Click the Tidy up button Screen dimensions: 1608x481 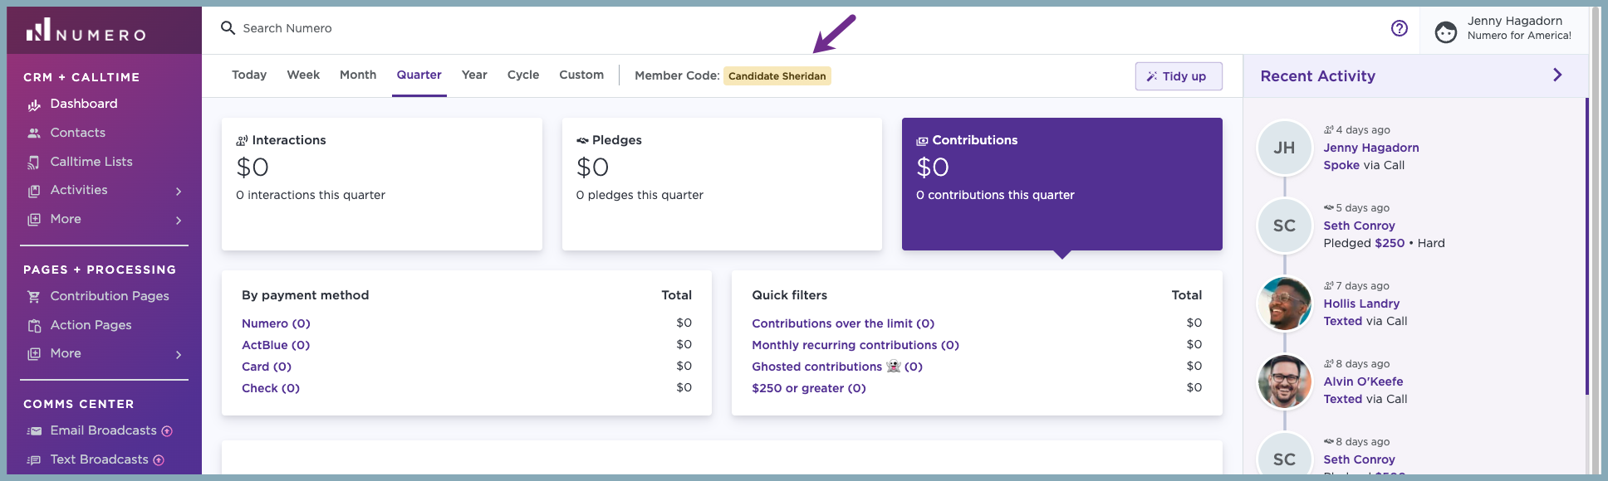tap(1179, 76)
